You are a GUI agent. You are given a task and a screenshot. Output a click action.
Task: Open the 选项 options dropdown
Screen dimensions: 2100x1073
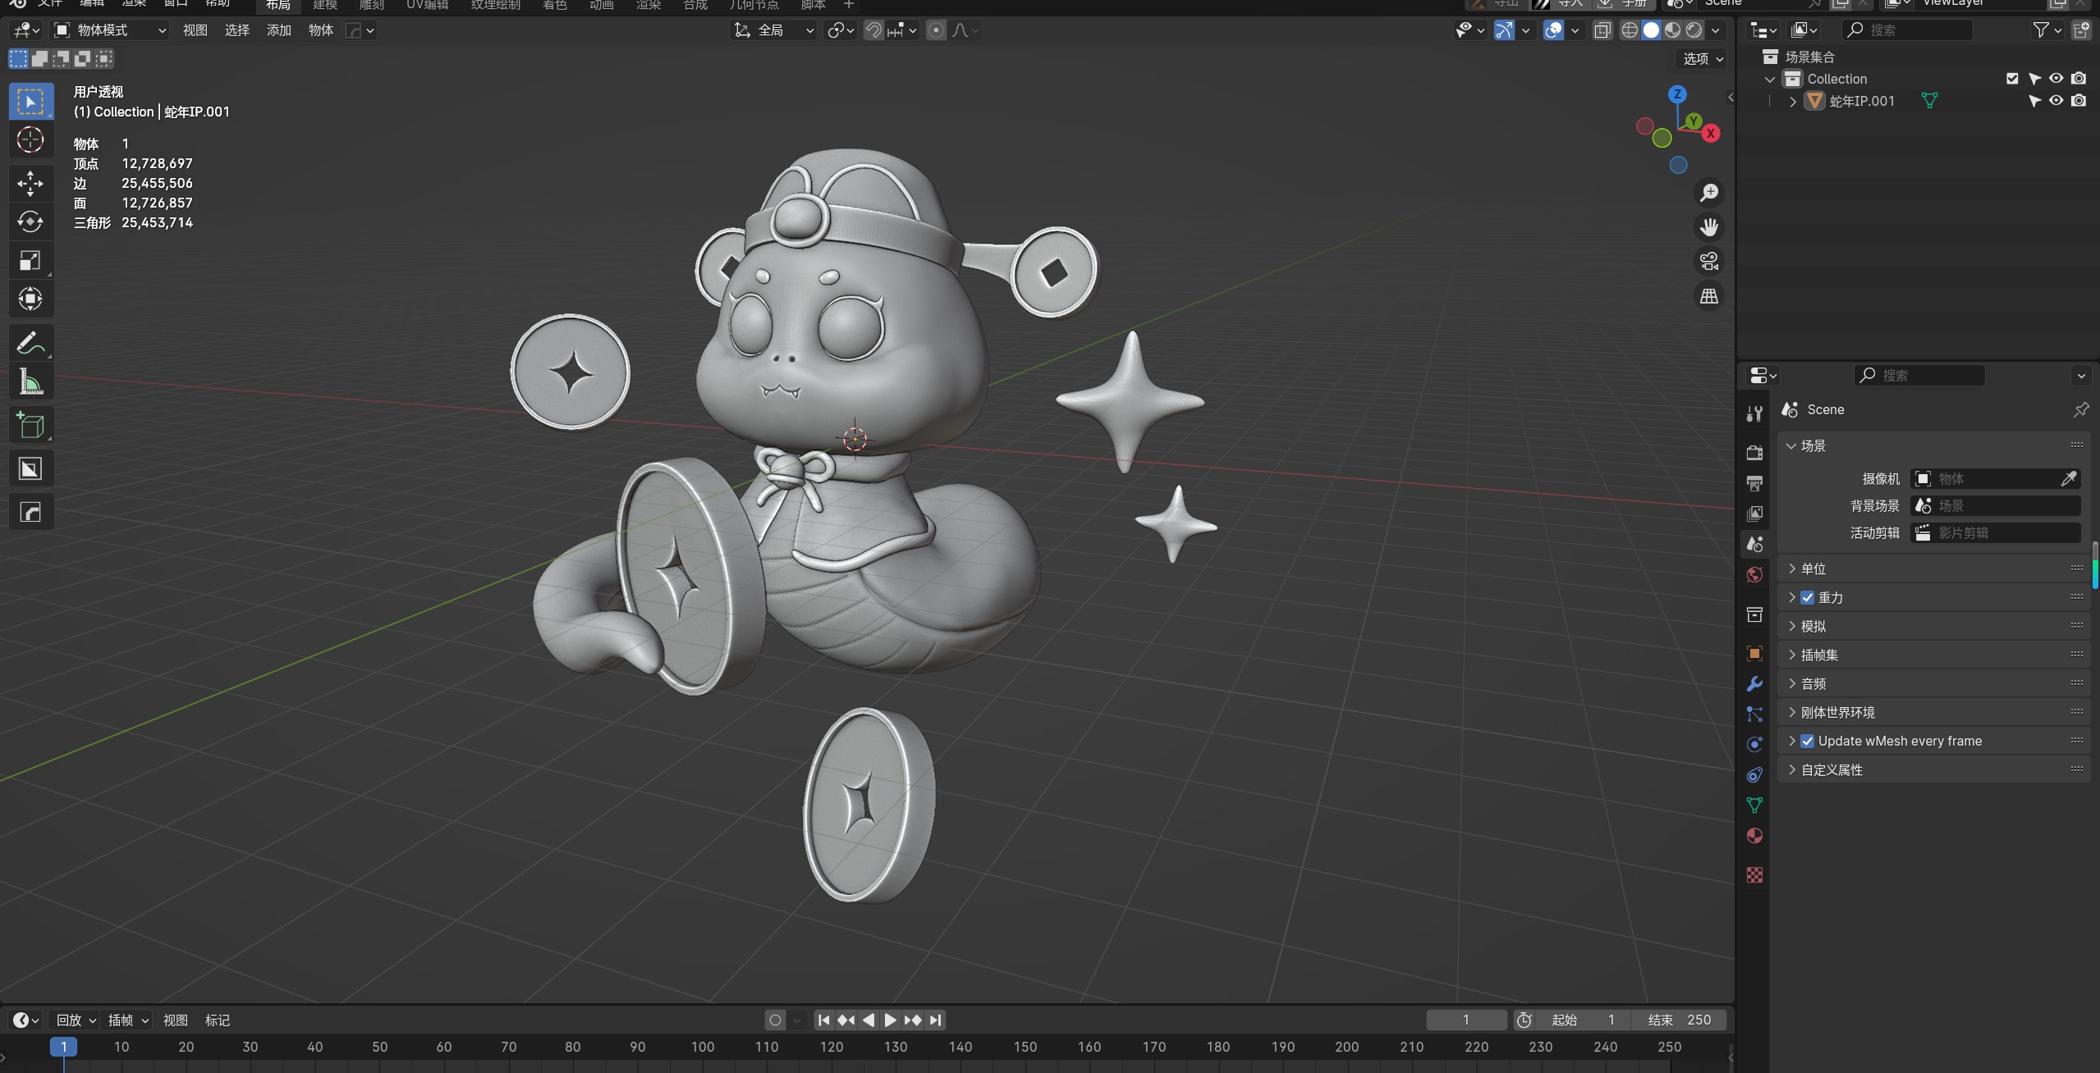(x=1703, y=58)
